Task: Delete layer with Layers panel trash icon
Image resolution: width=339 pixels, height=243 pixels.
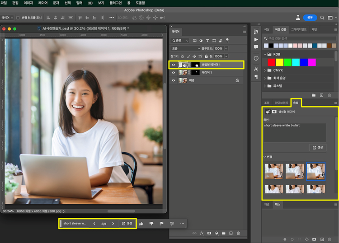Action: [x=238, y=233]
